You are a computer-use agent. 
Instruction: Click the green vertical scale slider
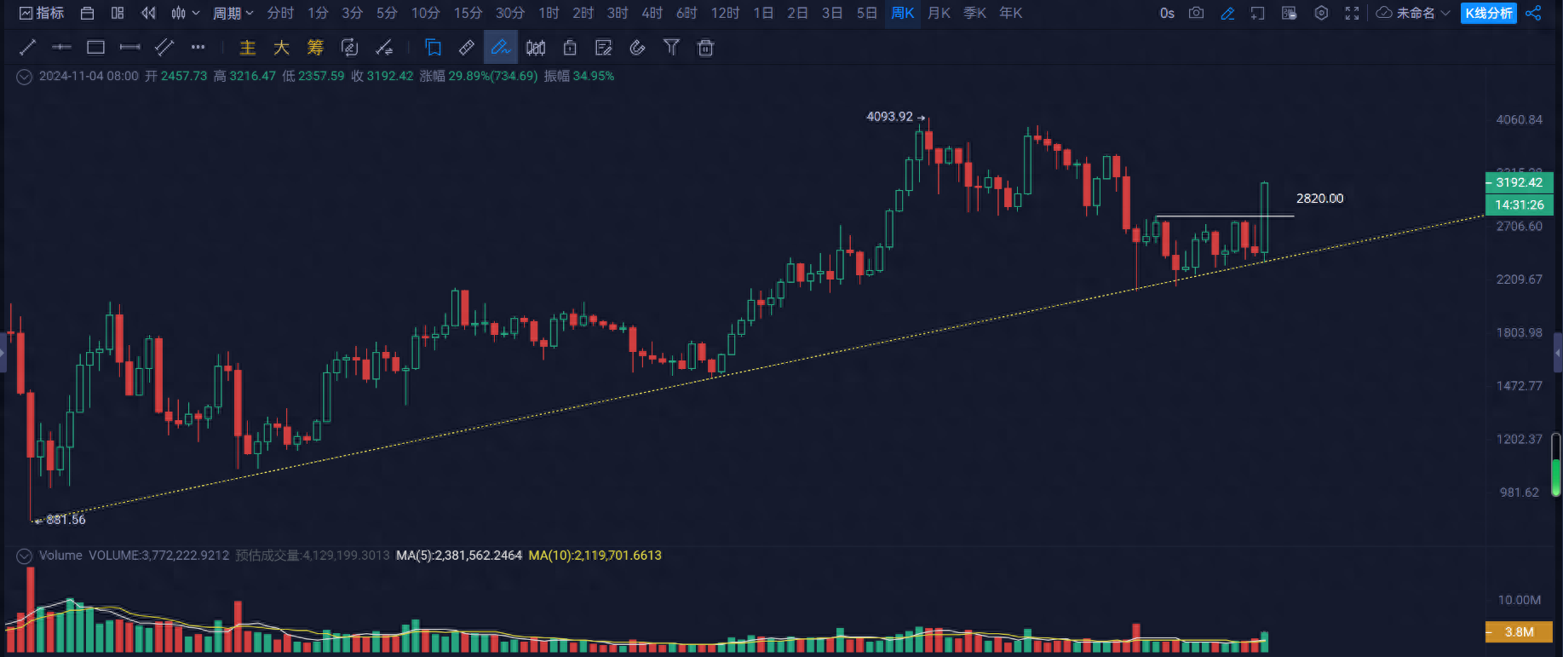tap(1556, 464)
